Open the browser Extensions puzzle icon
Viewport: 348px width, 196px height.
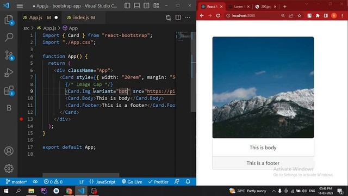(318, 16)
